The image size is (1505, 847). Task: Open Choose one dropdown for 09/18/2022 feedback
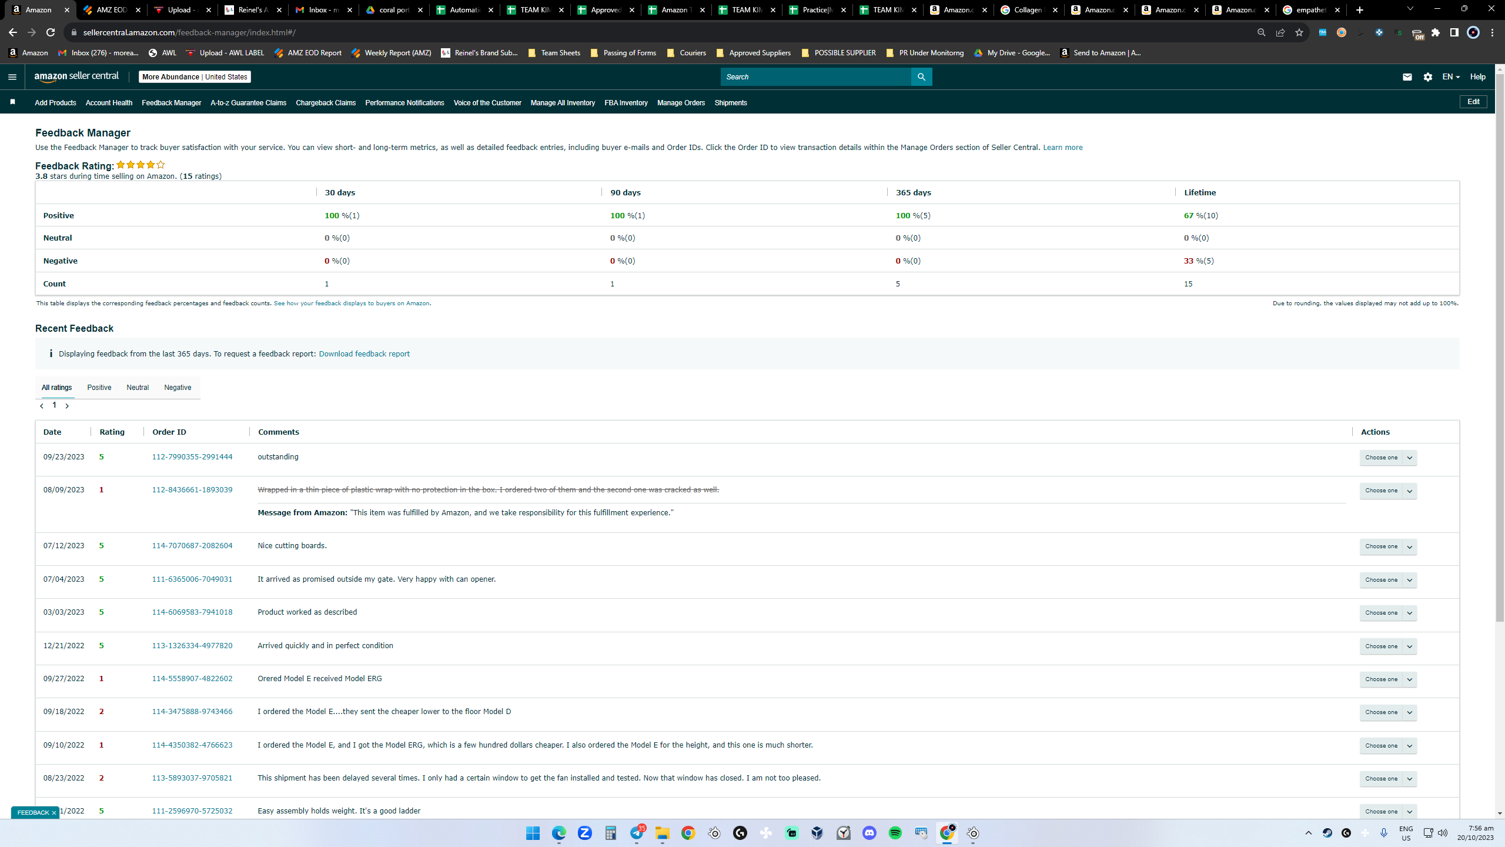(x=1388, y=712)
